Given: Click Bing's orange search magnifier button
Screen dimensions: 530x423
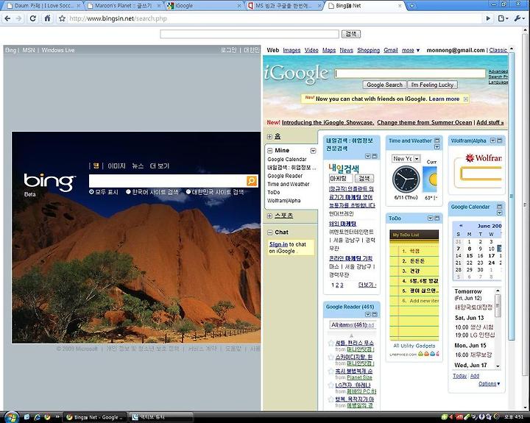Looking at the screenshot, I should (252, 181).
